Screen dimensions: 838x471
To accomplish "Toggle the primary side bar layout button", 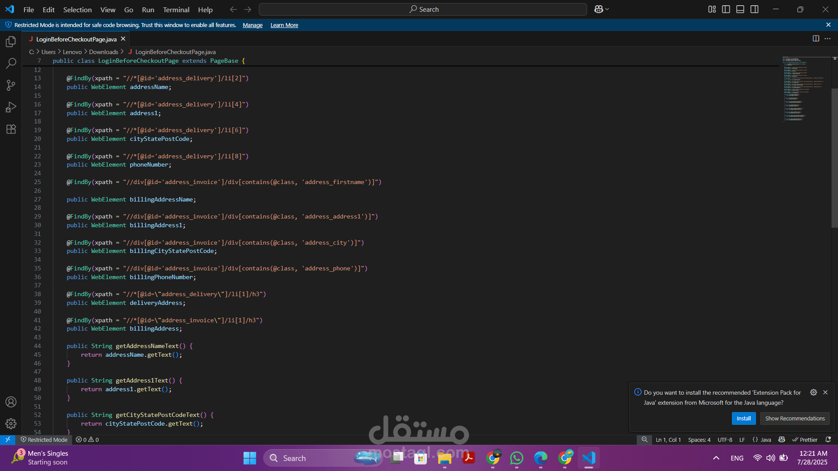I will [x=726, y=9].
